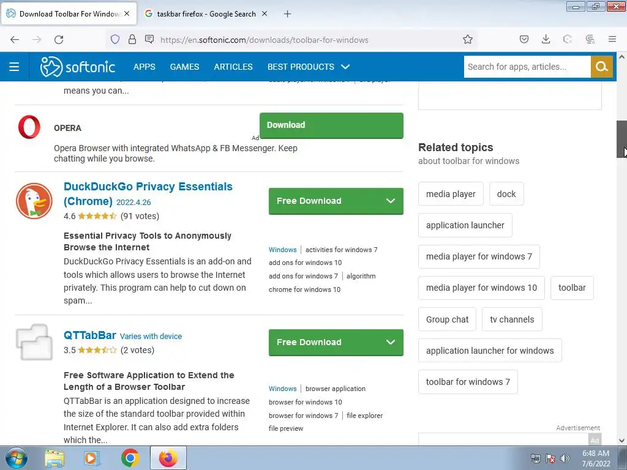Viewport: 627px width, 470px height.
Task: Open Windows Start menu
Action: click(17, 458)
